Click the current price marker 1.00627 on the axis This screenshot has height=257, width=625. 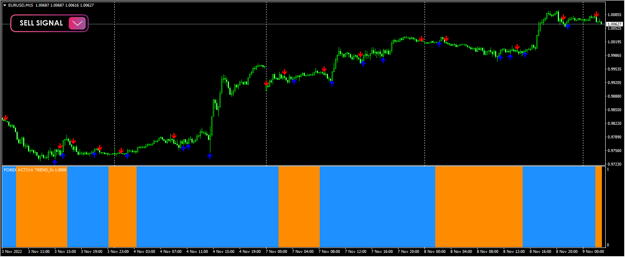coord(614,24)
